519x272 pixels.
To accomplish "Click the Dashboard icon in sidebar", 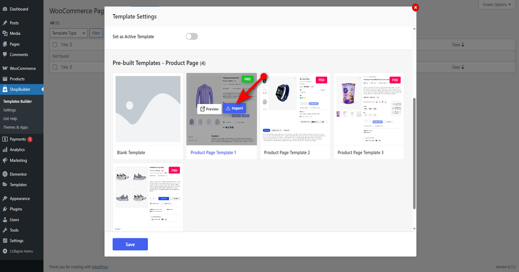I will 5,9.
